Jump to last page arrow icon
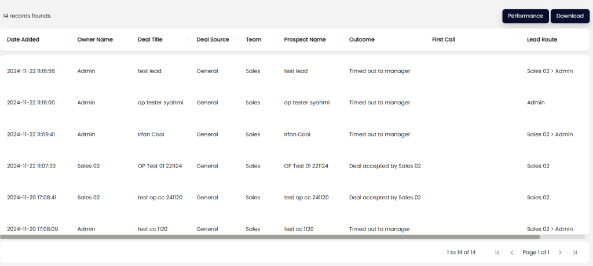 coord(575,253)
